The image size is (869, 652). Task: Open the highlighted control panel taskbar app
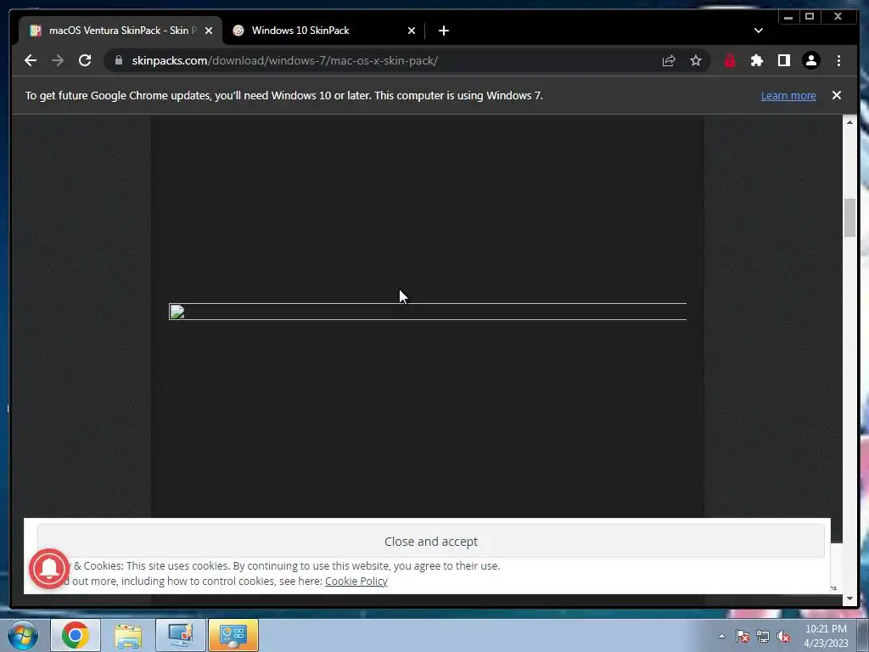click(233, 635)
